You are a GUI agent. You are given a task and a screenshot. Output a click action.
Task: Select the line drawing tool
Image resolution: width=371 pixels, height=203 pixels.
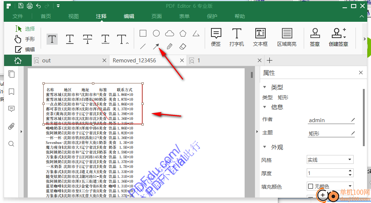point(143,47)
